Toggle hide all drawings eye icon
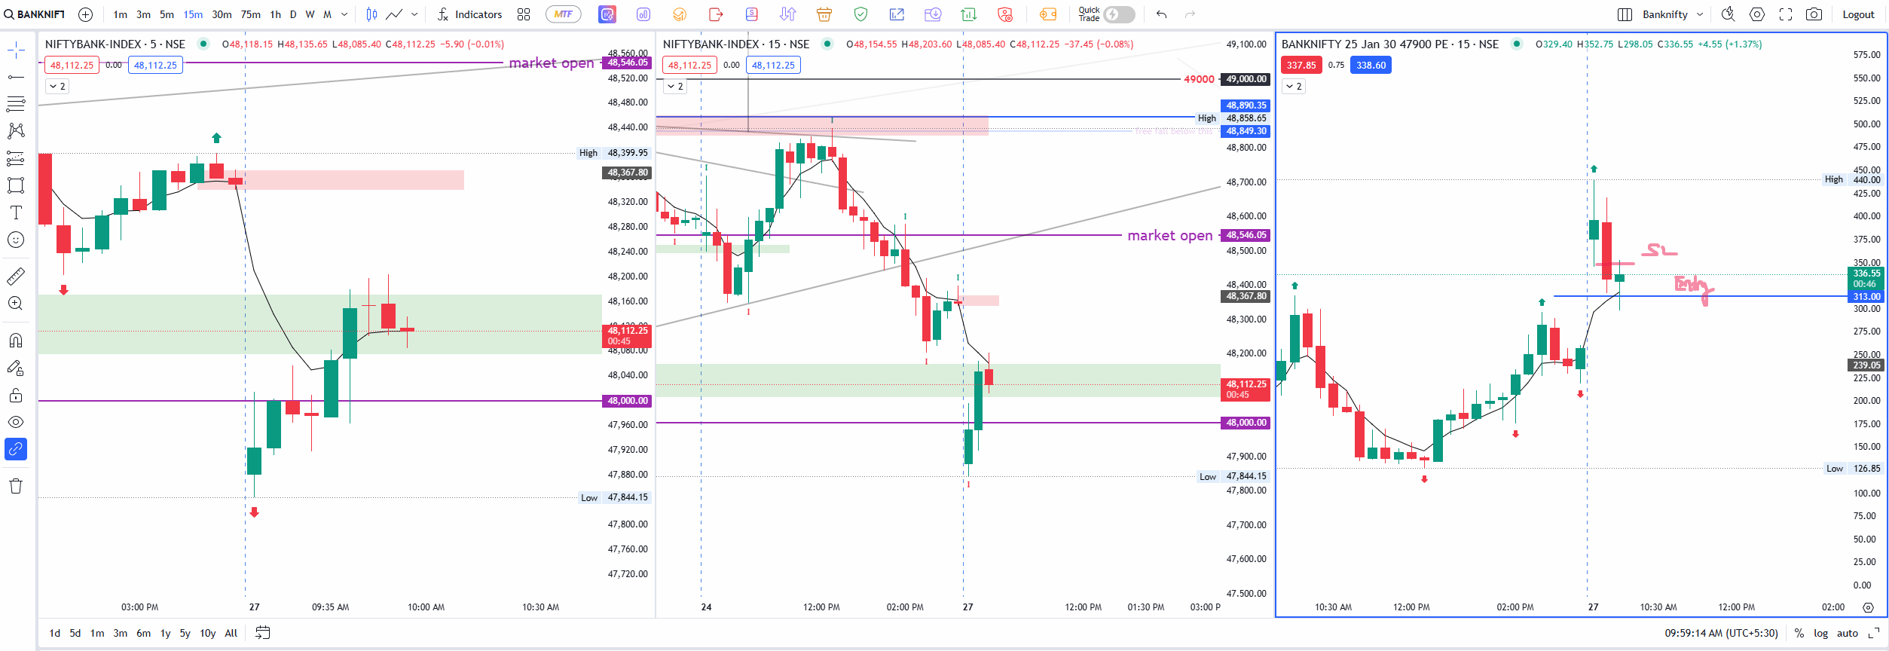The width and height of the screenshot is (1889, 651). click(x=16, y=422)
